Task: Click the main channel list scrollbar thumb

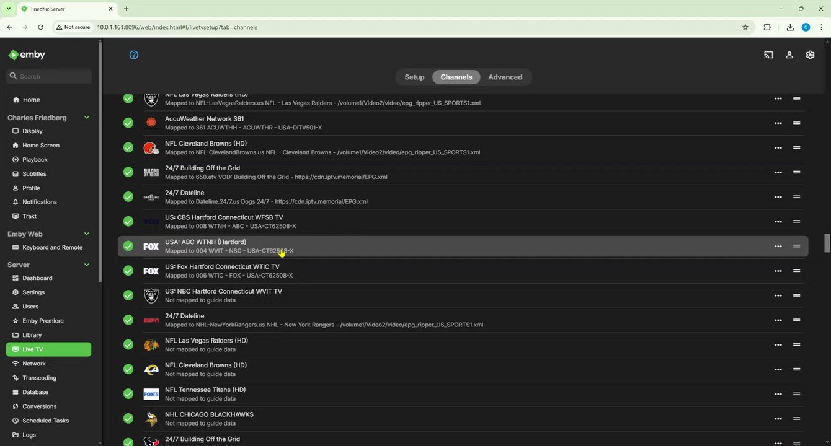Action: [x=827, y=243]
